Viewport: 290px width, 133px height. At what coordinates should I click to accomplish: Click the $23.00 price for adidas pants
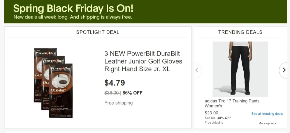click(x=211, y=113)
